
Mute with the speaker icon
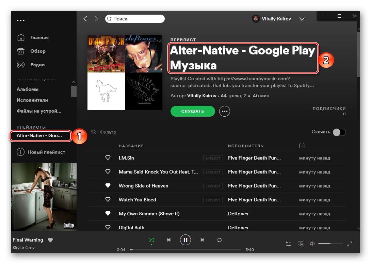tap(312, 244)
